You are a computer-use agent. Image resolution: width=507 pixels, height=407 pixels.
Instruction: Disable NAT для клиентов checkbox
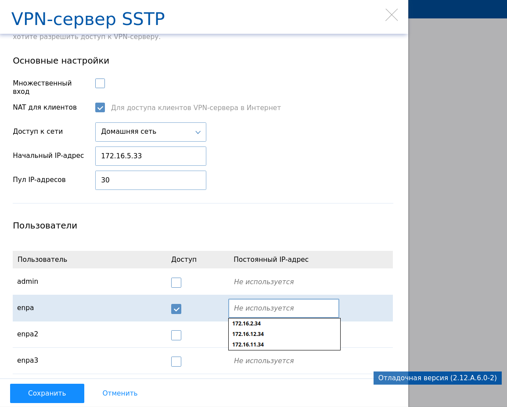pyautogui.click(x=100, y=107)
